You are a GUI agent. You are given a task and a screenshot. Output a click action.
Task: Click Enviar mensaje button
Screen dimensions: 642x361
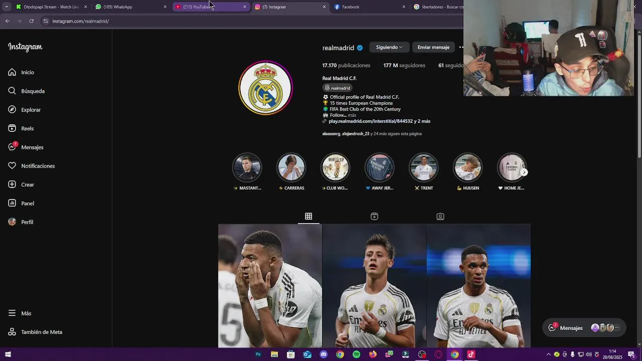click(433, 47)
